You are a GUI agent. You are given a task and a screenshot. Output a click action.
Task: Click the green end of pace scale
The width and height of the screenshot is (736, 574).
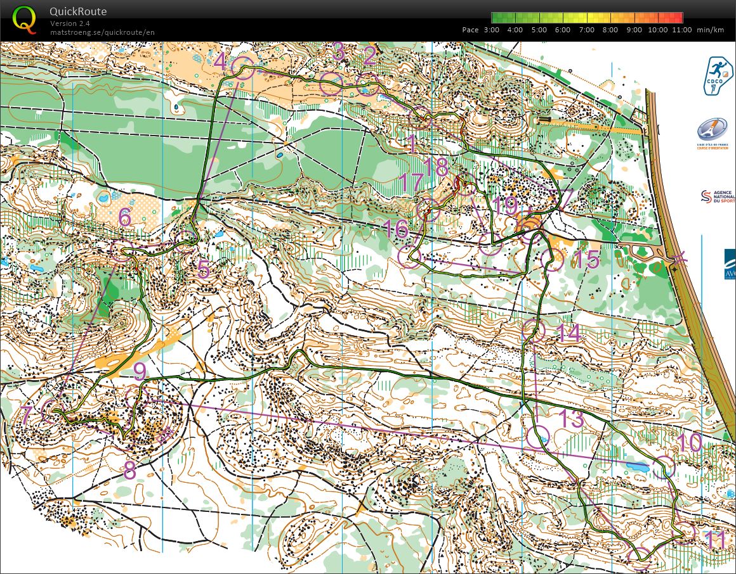click(x=496, y=18)
